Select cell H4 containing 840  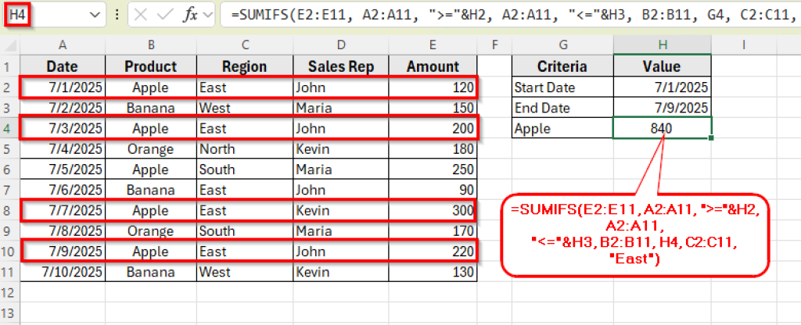pos(662,128)
